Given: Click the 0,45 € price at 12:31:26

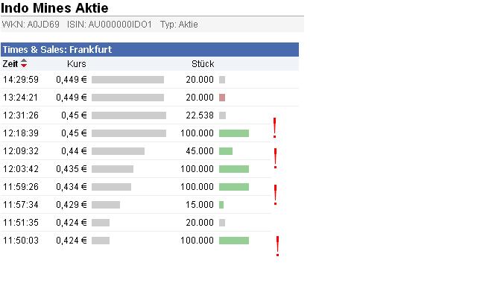Looking at the screenshot, I should point(74,115).
